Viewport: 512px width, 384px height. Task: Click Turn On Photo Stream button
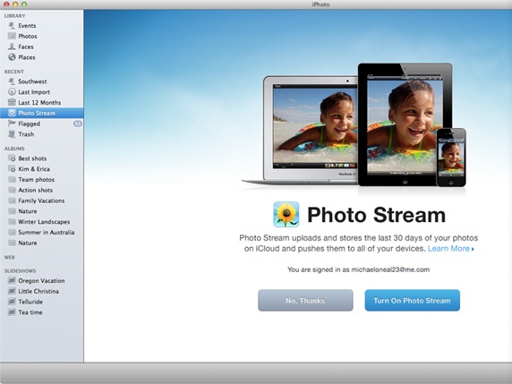[412, 301]
